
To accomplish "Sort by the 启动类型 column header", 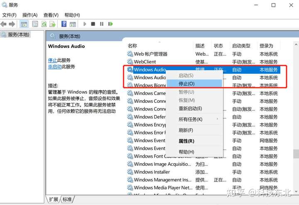I will [244, 46].
